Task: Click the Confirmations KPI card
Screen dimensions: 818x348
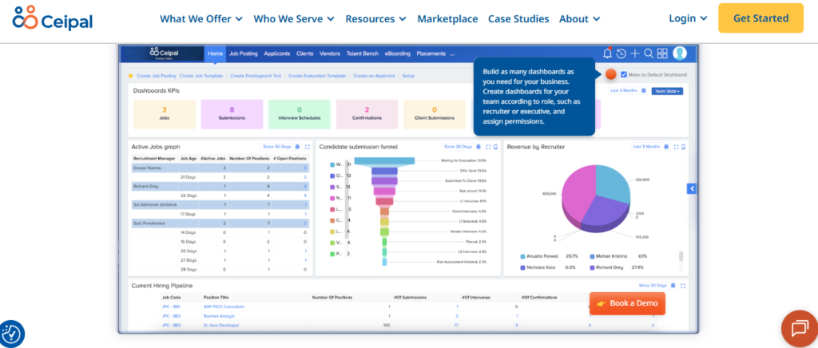Action: coord(367,114)
